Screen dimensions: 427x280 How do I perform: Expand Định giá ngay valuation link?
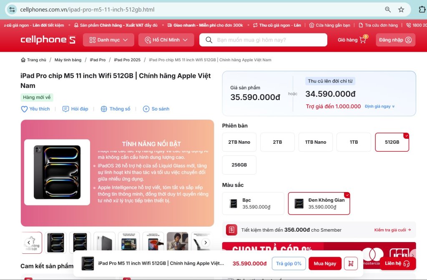[379, 106]
